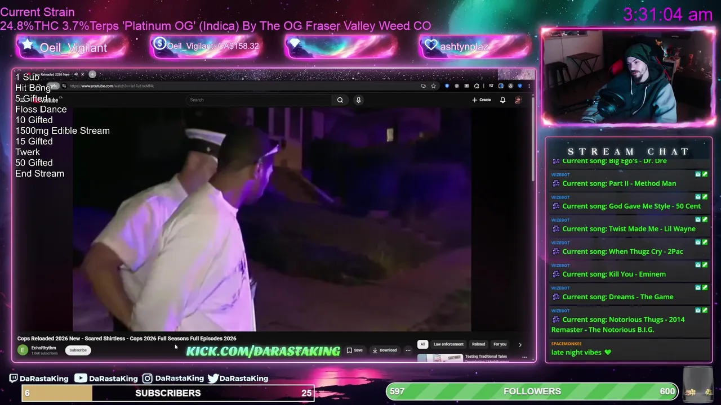Click the YouTube URL in the address bar
The height and width of the screenshot is (405, 721).
point(112,86)
